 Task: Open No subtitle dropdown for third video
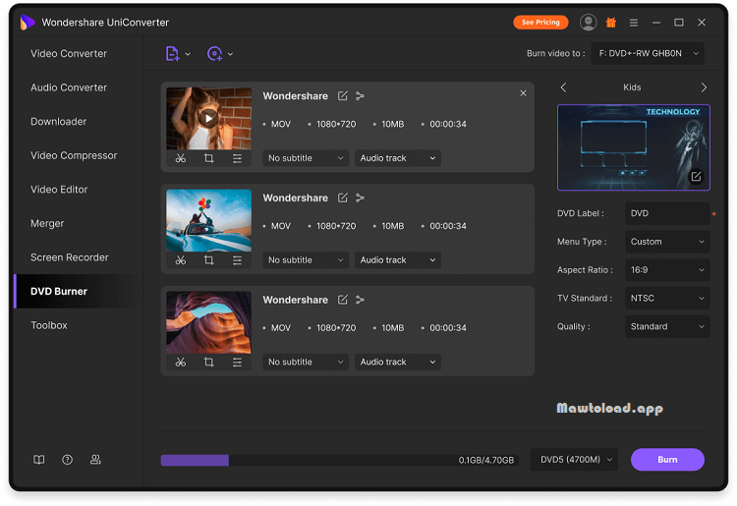click(306, 362)
